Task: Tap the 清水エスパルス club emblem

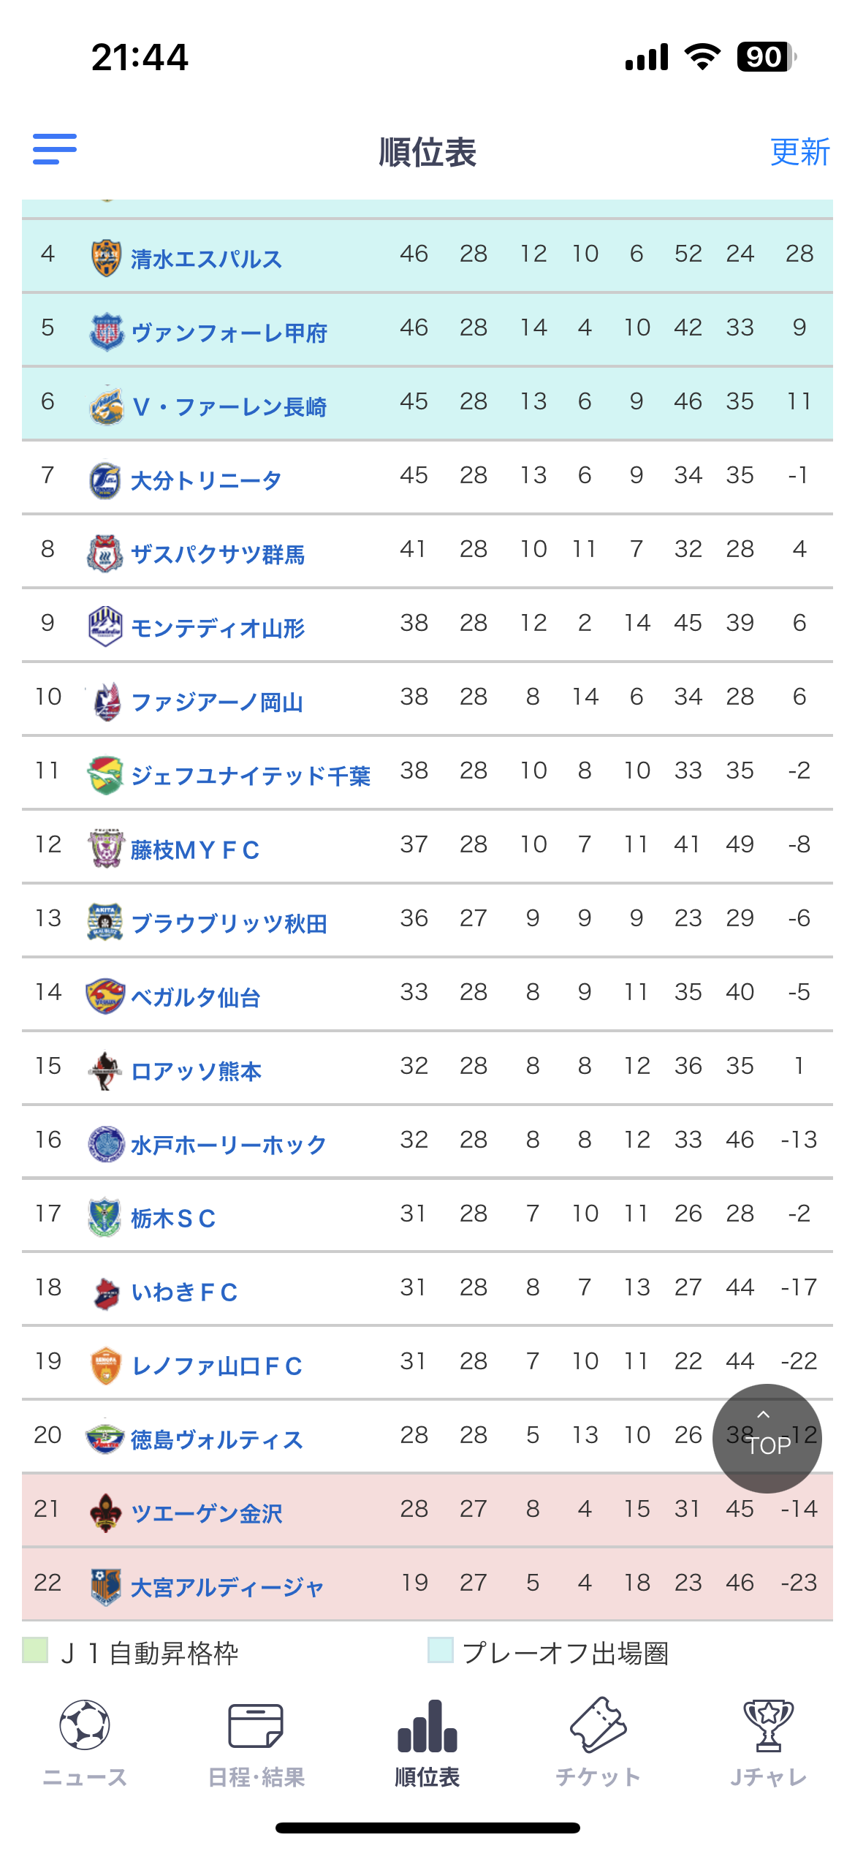Action: pos(106,257)
